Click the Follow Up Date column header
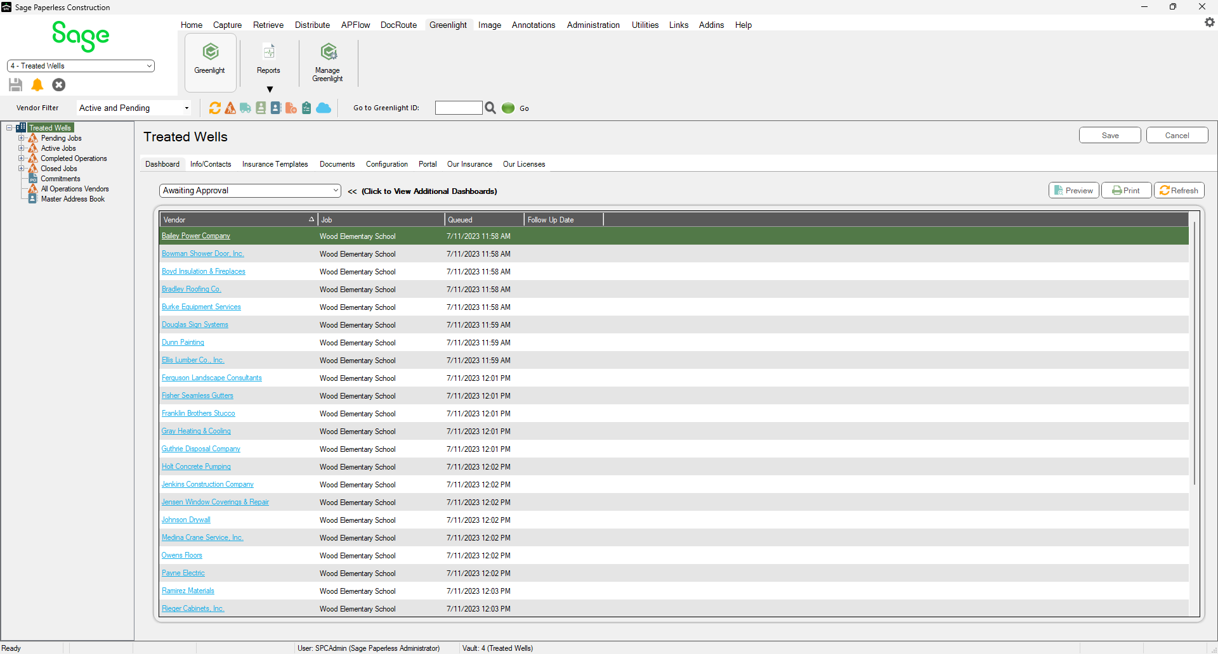Screen dimensions: 1218x654 563,220
